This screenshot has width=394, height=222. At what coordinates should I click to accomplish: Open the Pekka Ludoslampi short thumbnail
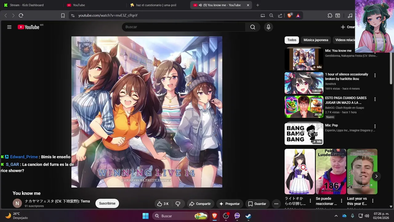pyautogui.click(x=331, y=171)
